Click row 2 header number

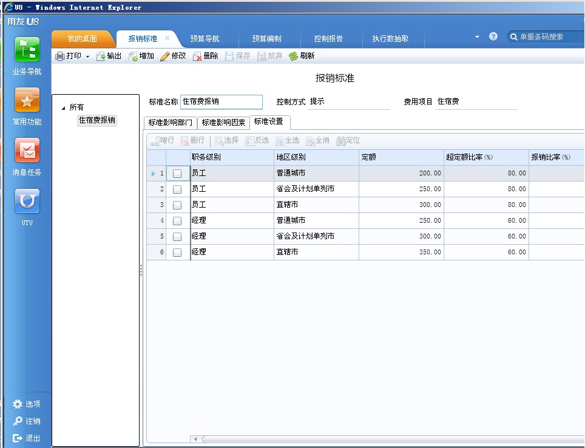click(x=157, y=189)
